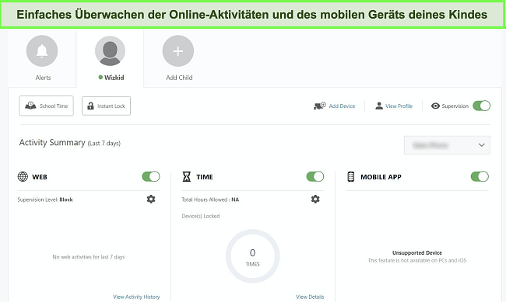Open TIME settings gear icon

click(315, 199)
